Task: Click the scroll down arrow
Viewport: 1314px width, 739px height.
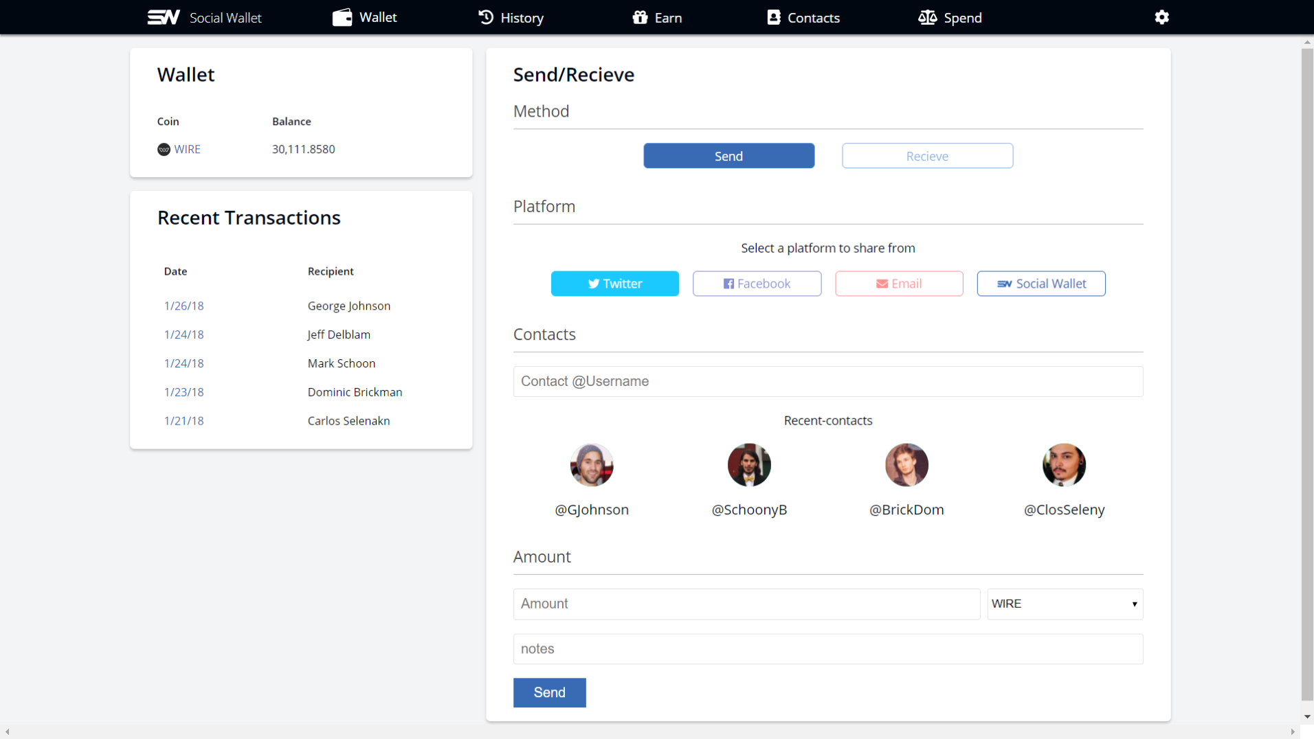Action: tap(1307, 717)
